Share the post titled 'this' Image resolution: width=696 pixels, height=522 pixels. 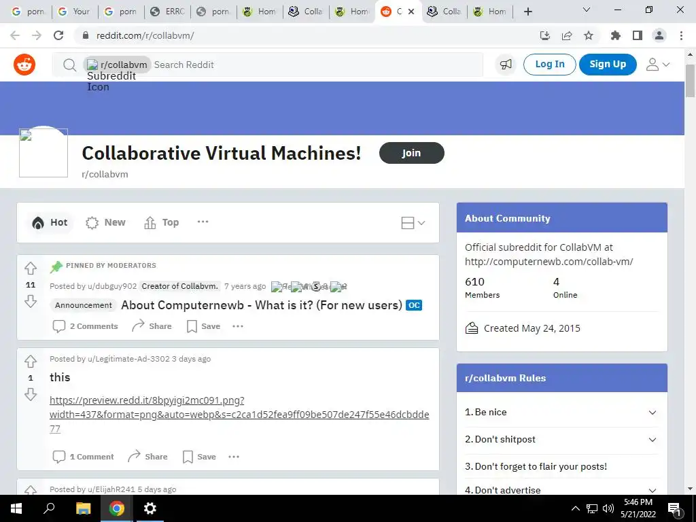coord(147,457)
